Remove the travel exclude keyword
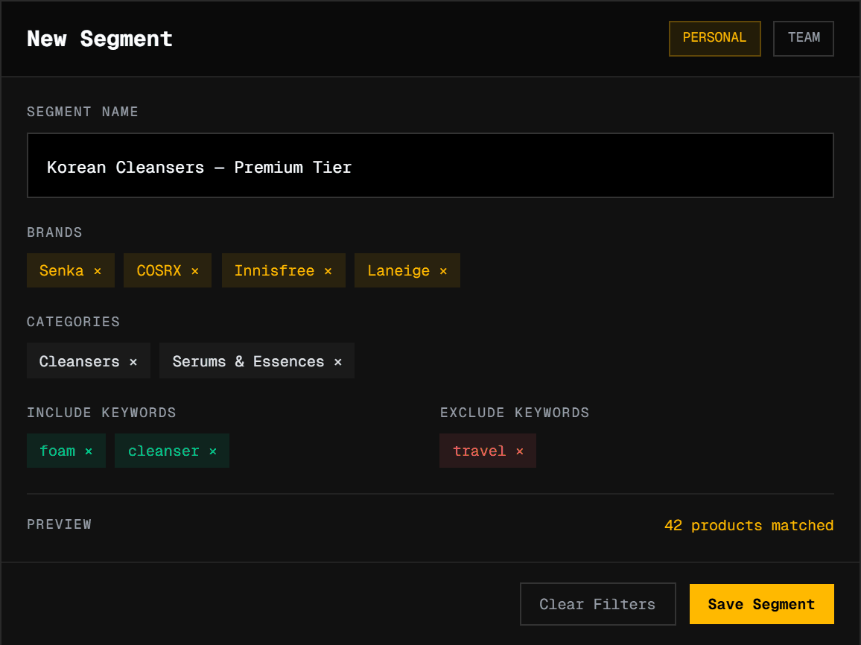This screenshot has width=861, height=645. point(519,451)
